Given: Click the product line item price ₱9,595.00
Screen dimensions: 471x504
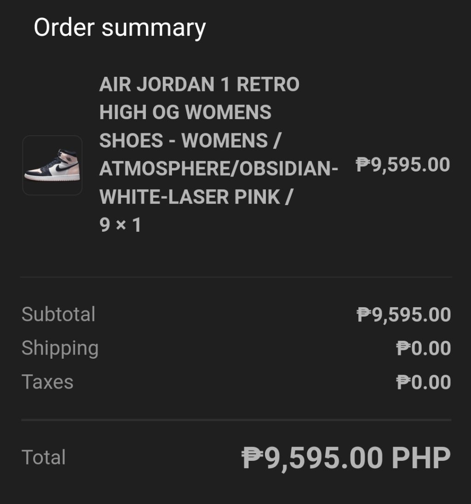Looking at the screenshot, I should pos(403,165).
